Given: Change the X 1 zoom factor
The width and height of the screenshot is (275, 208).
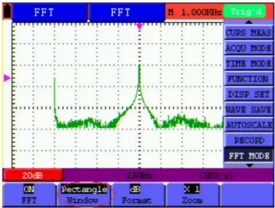Looking at the screenshot, I should pyautogui.click(x=192, y=195).
